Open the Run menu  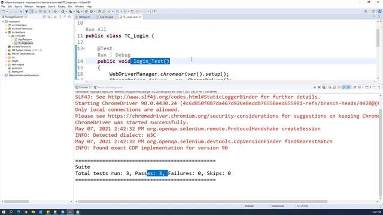point(70,7)
